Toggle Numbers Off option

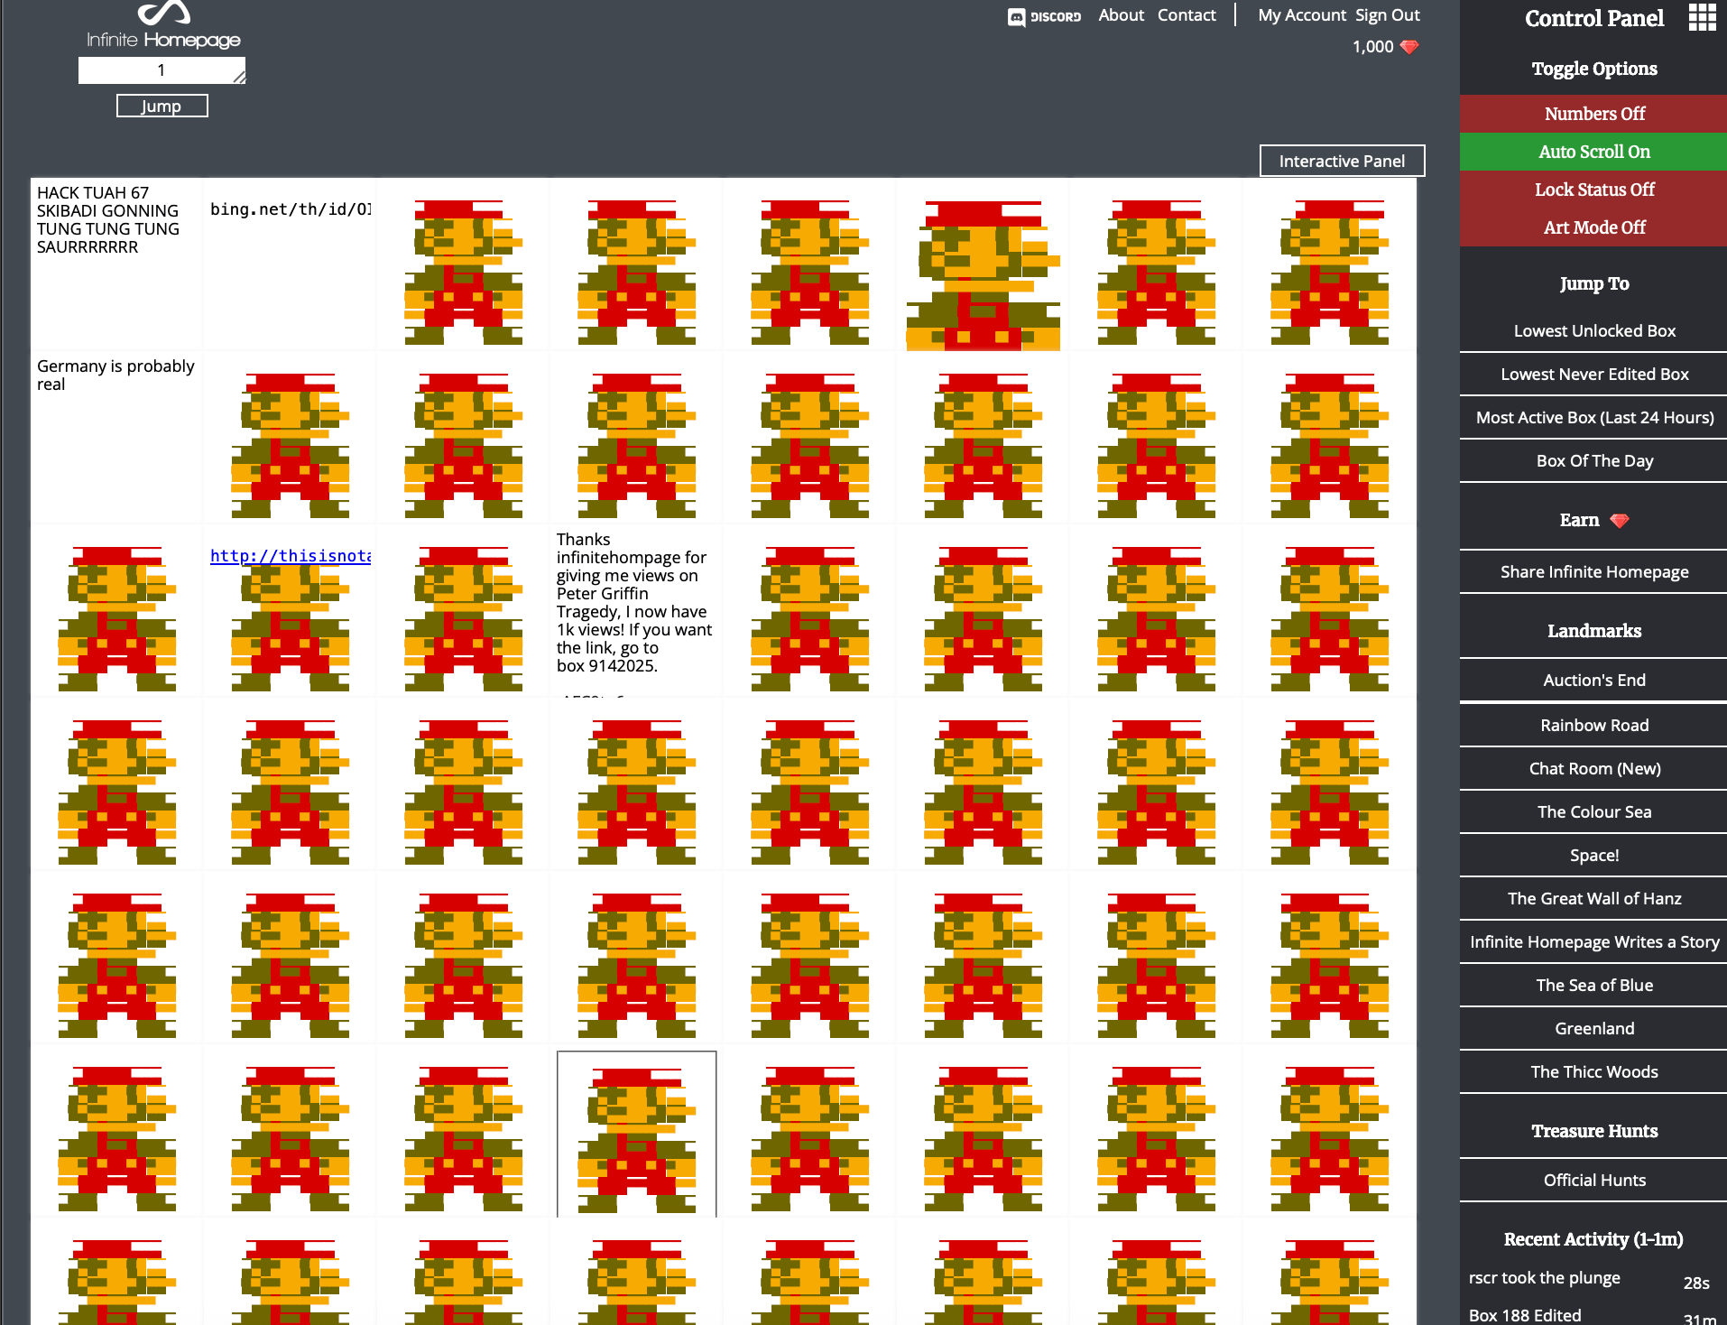1593,114
